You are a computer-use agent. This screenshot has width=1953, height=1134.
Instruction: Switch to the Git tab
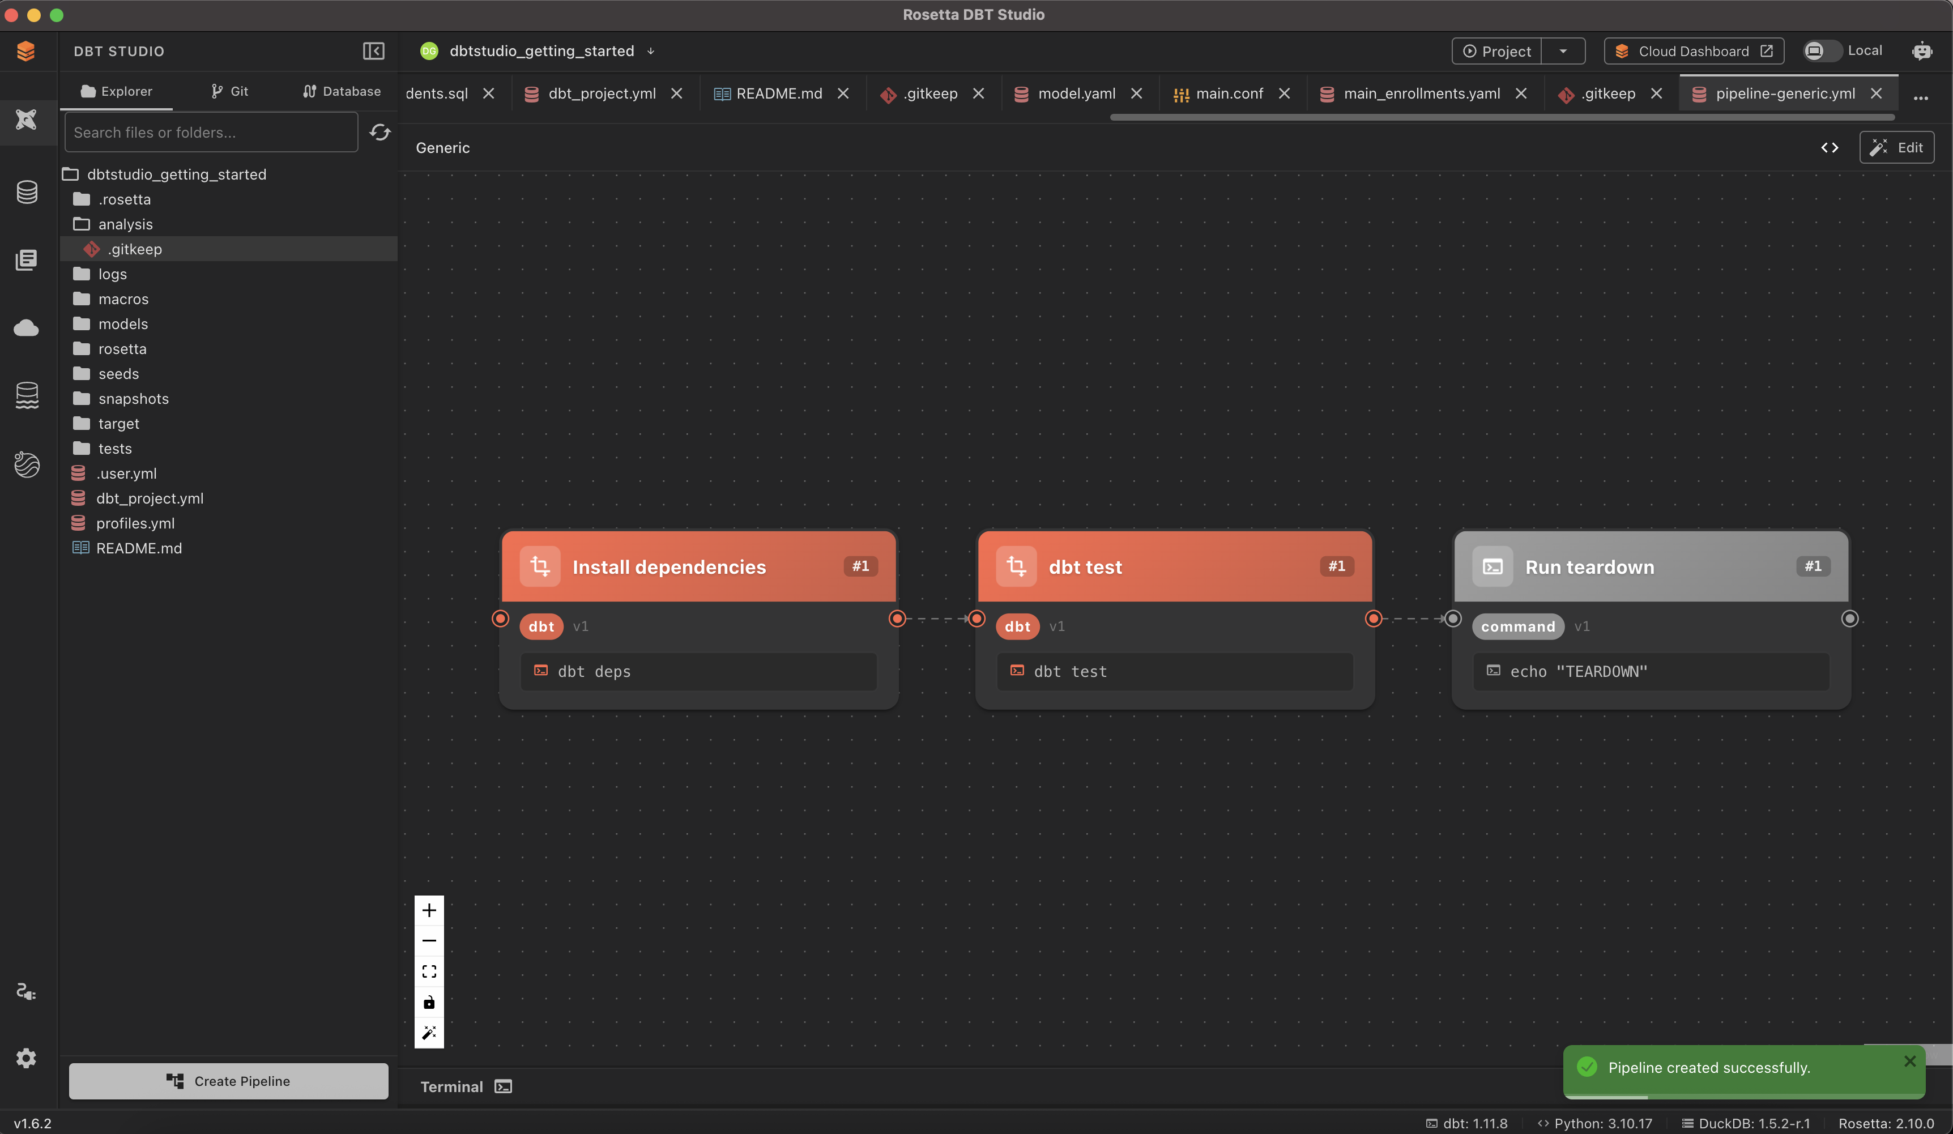point(229,91)
